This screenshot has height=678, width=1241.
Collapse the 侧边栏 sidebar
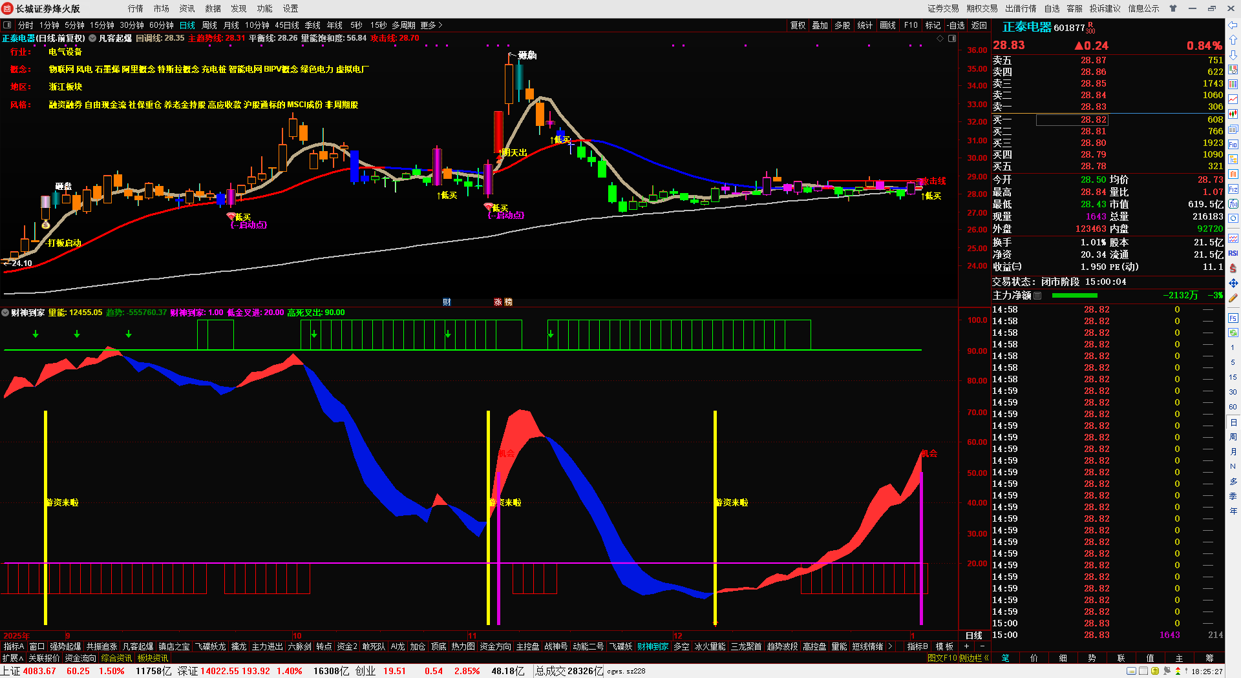(x=974, y=658)
